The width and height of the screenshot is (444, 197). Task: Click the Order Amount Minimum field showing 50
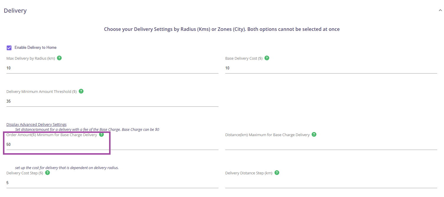tap(112, 145)
